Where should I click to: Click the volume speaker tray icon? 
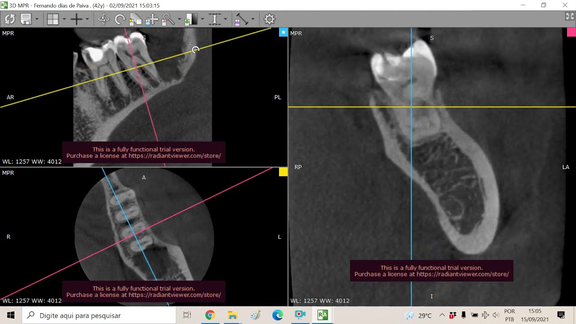496,315
